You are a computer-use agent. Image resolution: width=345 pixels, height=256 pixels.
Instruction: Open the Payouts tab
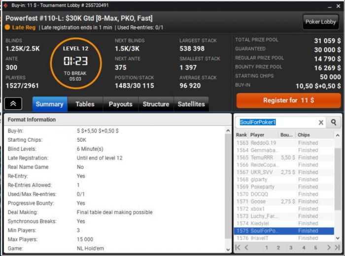[x=120, y=104]
